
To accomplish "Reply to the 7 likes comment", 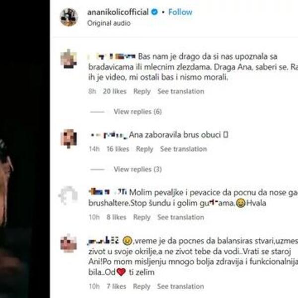I will tap(142, 286).
